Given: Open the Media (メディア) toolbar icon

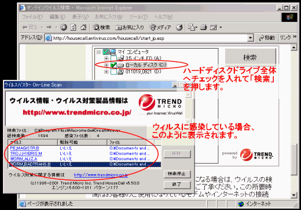Looking at the screenshot, I should 160,27.
